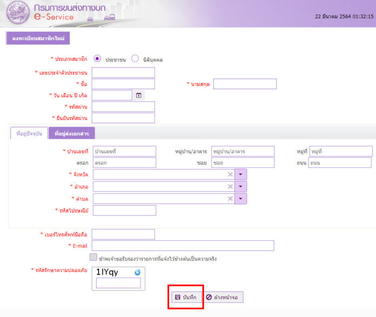Image resolution: width=376 pixels, height=317 pixels.
Task: Click the เลขประจำตัวประชาชน ID number field
Action: point(123,72)
